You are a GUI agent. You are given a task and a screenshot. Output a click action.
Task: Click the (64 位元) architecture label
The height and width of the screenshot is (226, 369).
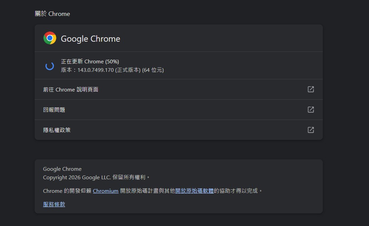(x=153, y=70)
